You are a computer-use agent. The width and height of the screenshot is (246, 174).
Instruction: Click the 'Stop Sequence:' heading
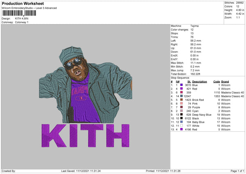[180, 78]
